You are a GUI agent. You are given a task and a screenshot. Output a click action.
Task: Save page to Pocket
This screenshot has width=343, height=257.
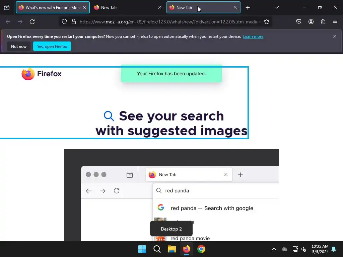tap(299, 22)
